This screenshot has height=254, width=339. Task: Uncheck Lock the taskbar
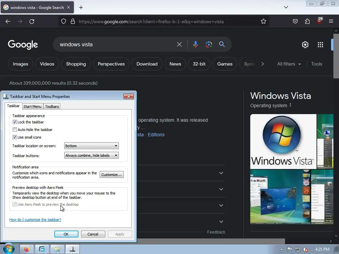tap(15, 122)
